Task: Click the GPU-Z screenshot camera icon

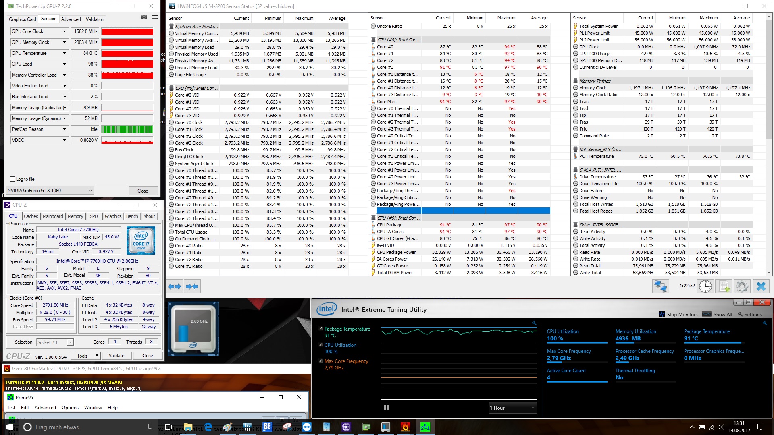Action: click(x=144, y=17)
